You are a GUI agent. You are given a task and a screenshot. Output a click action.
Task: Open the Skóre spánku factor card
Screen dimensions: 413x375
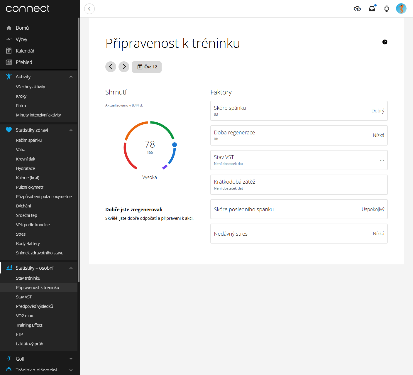[x=299, y=111]
